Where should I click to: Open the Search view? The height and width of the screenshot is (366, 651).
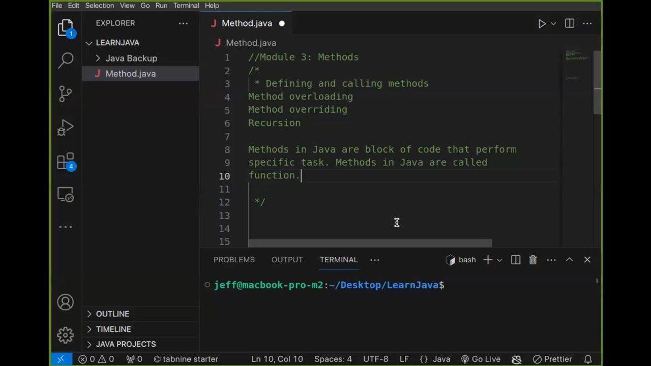pos(66,60)
